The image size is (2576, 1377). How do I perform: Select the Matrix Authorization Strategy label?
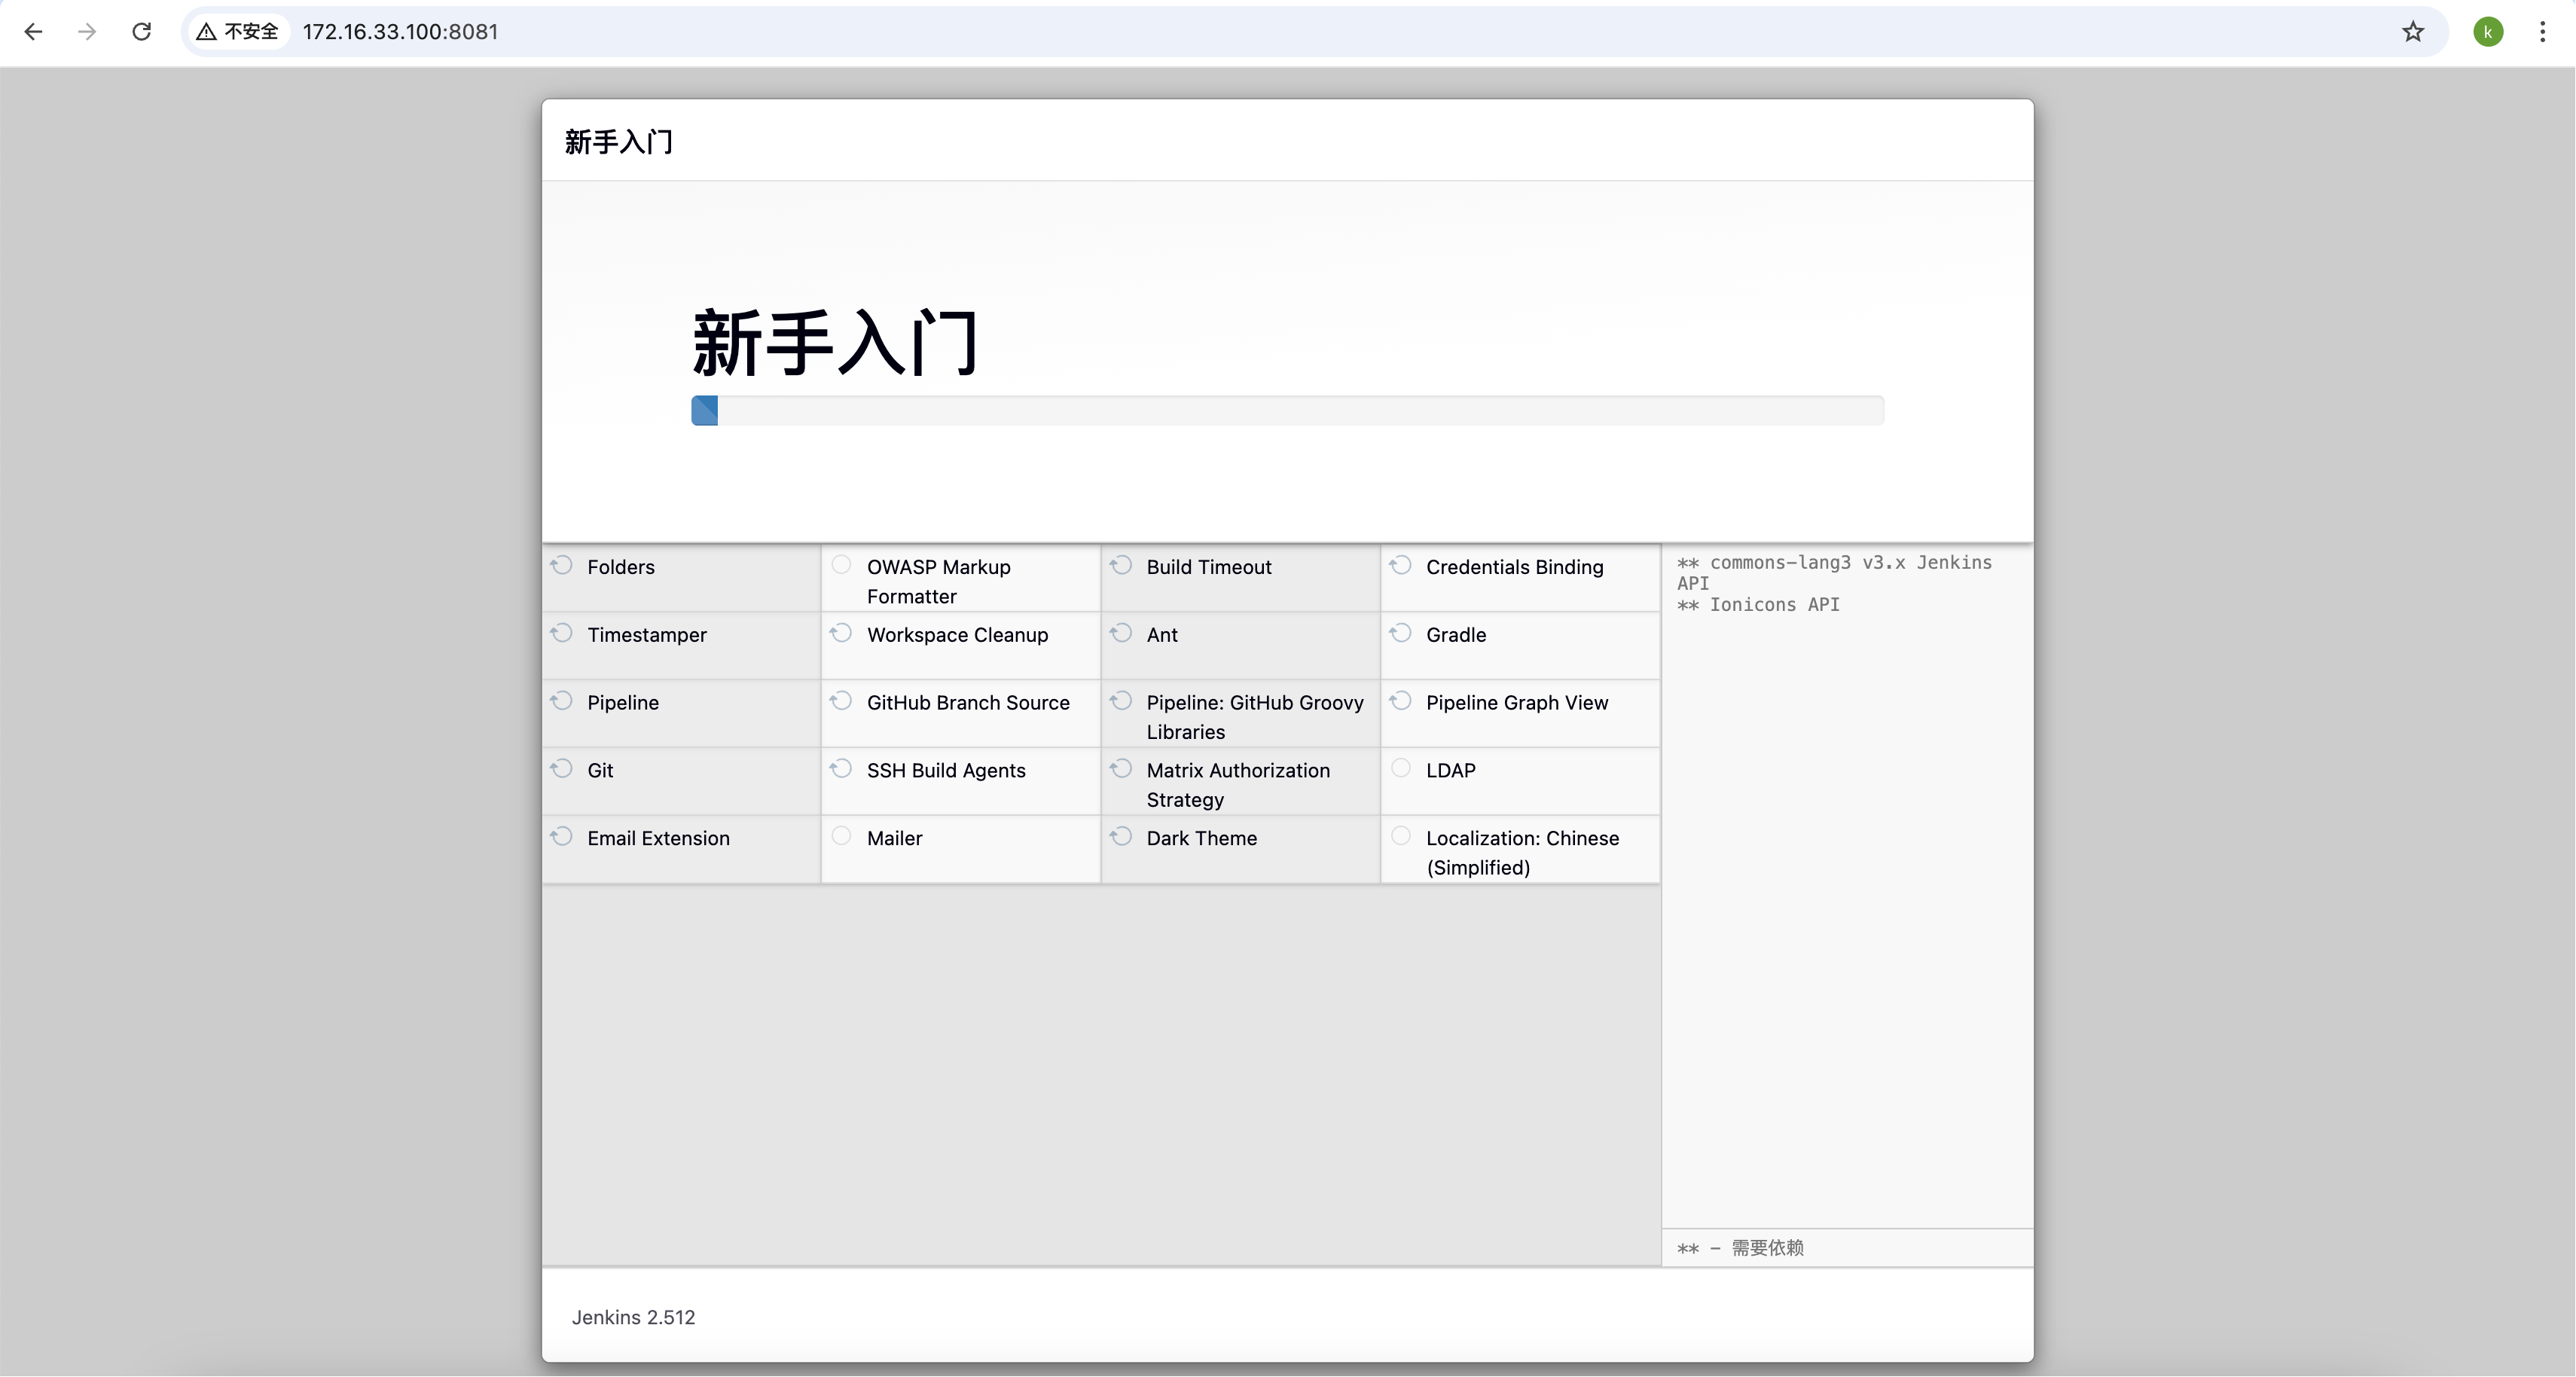pos(1238,785)
